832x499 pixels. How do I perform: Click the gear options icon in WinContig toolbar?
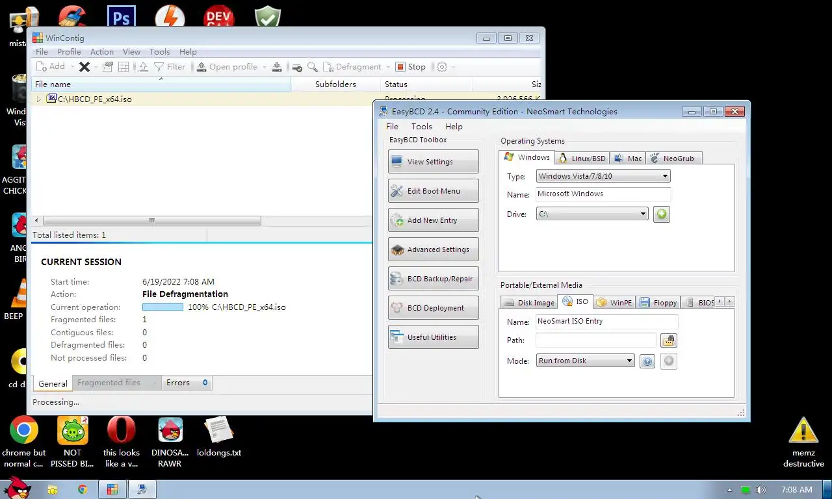(442, 67)
